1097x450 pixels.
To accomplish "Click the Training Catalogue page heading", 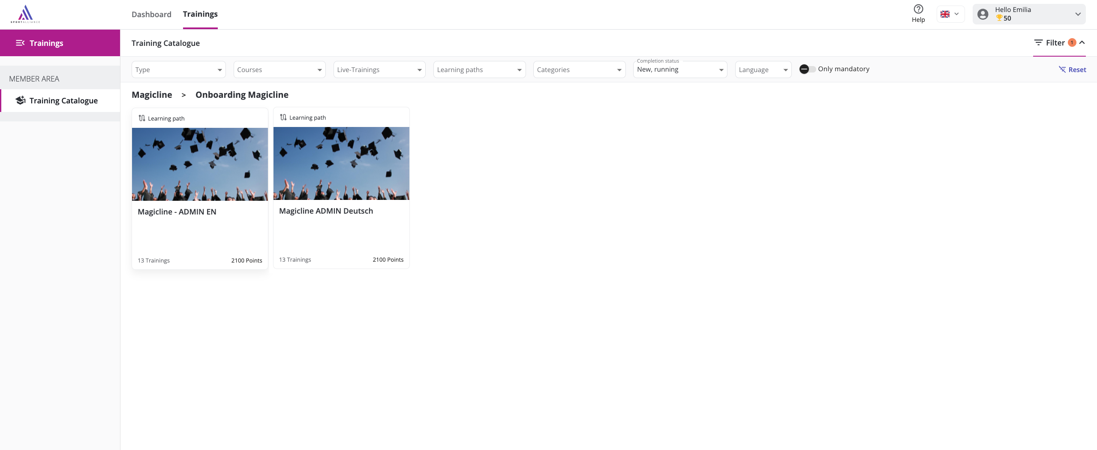I will [x=165, y=43].
